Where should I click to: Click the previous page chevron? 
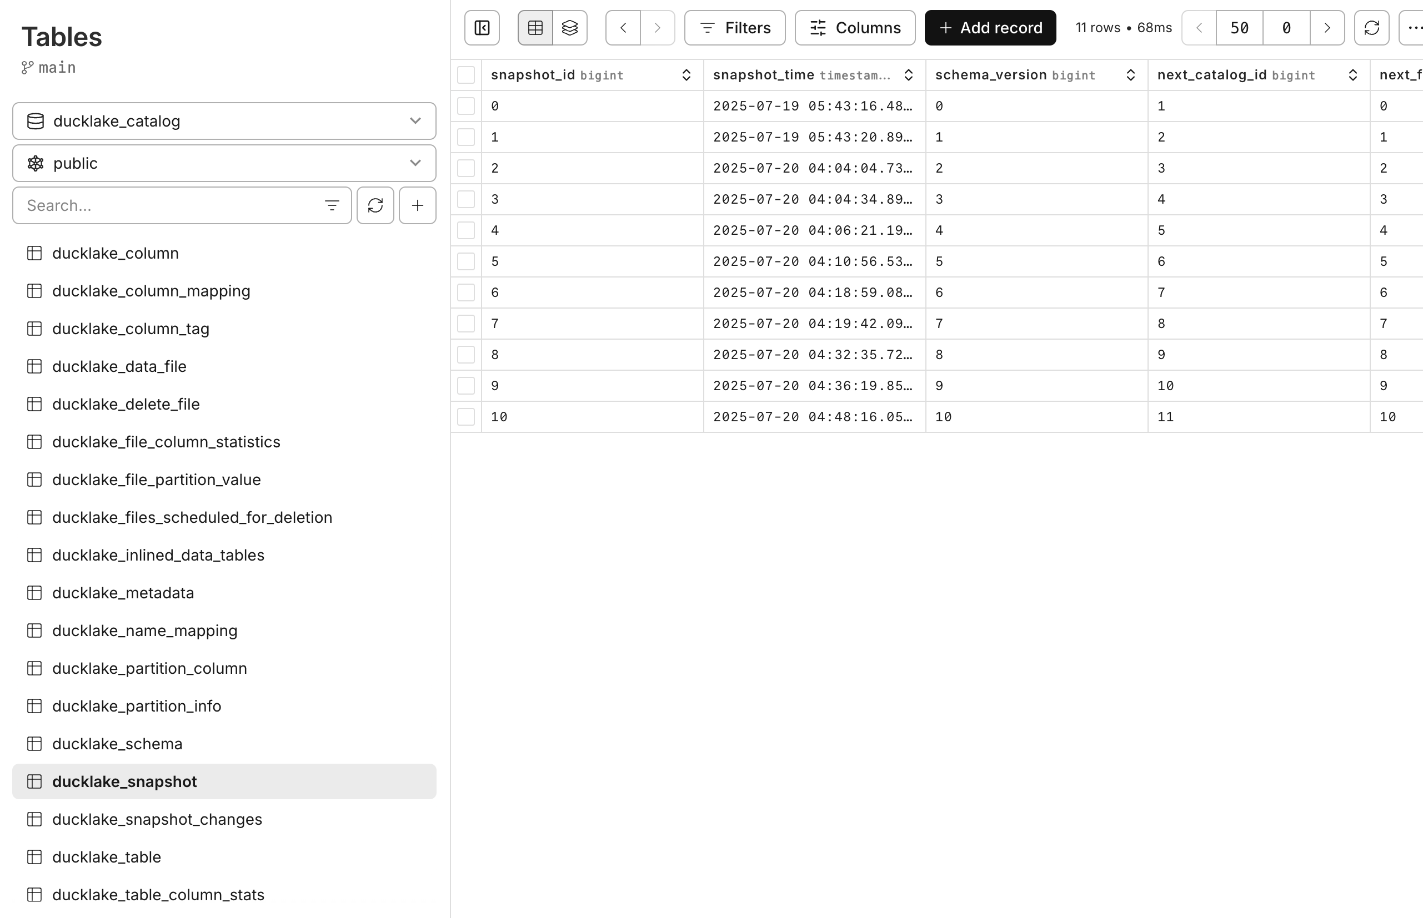(x=1198, y=27)
